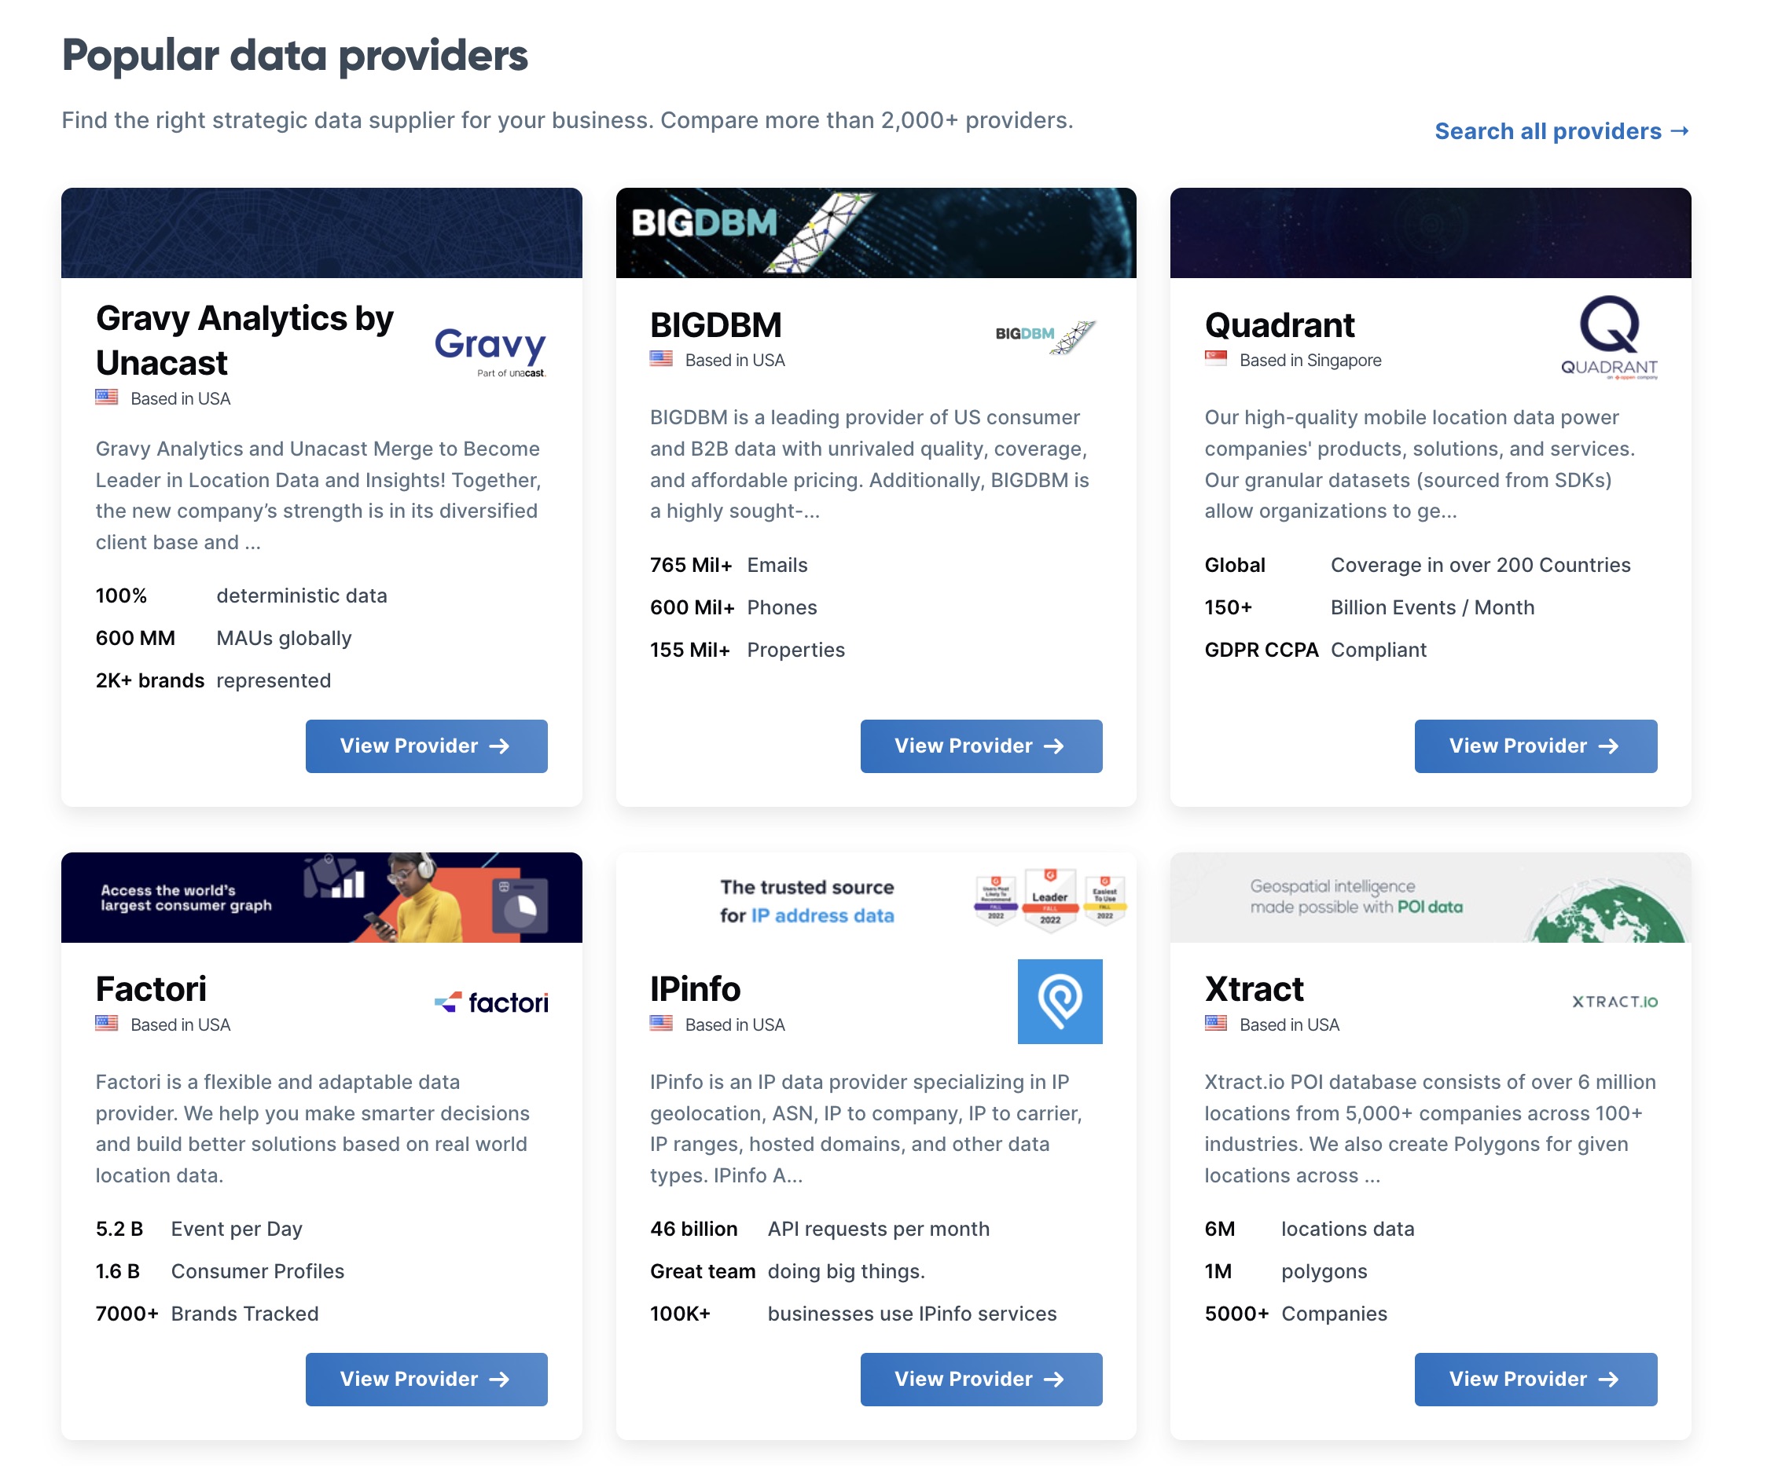1789x1466 pixels.
Task: Click View Provider on the Xtract card
Action: (1535, 1379)
